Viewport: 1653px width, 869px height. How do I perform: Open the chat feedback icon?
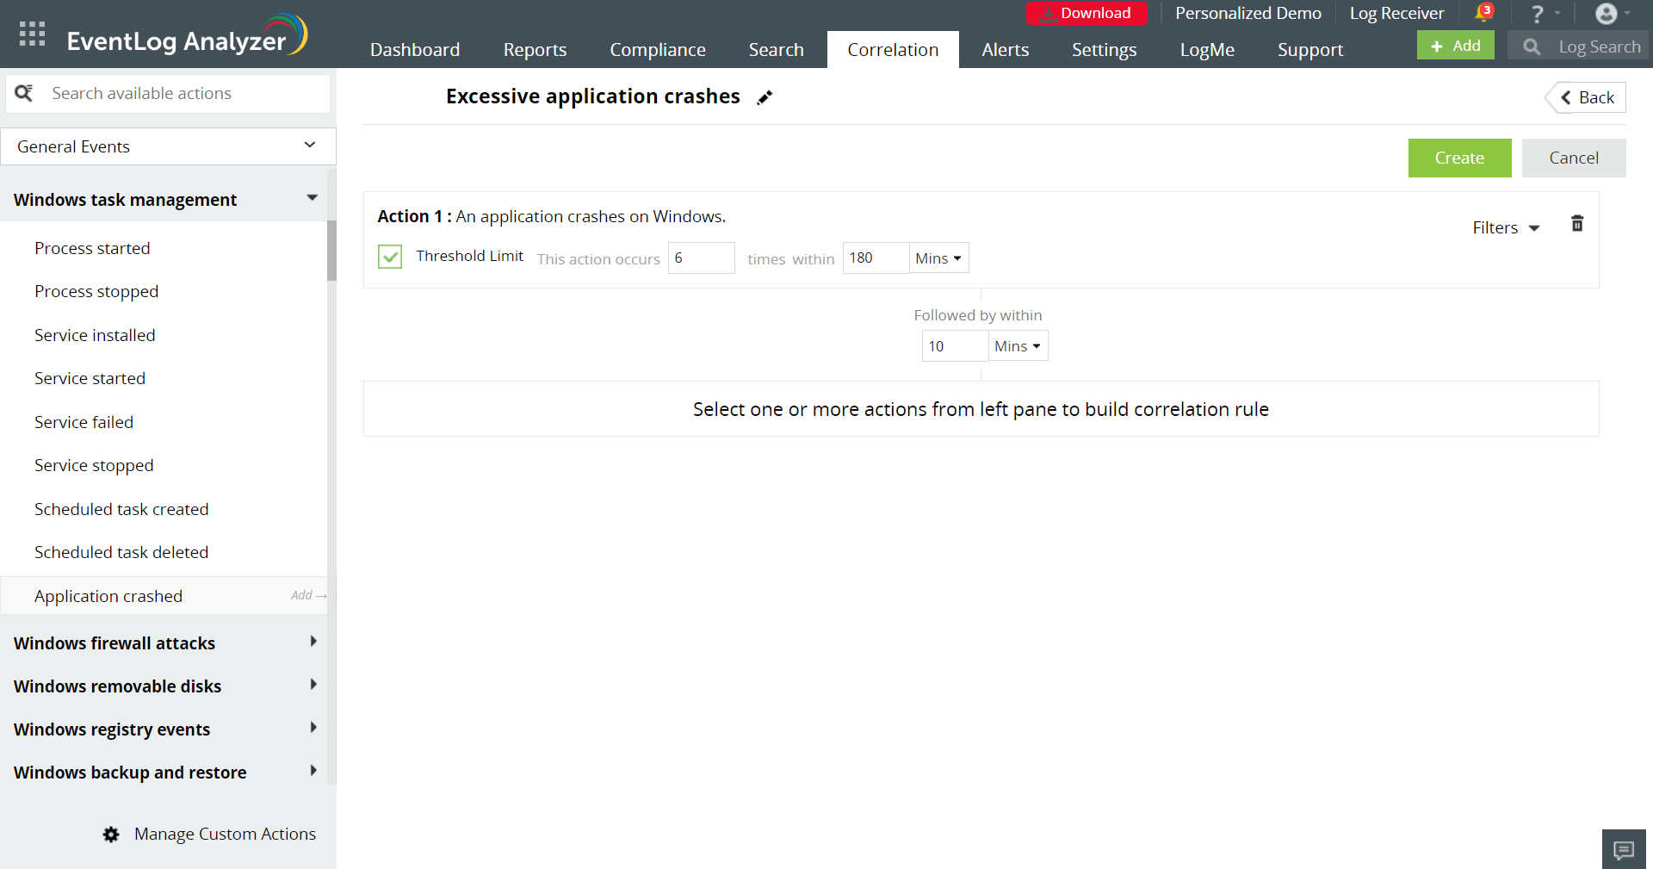point(1624,850)
